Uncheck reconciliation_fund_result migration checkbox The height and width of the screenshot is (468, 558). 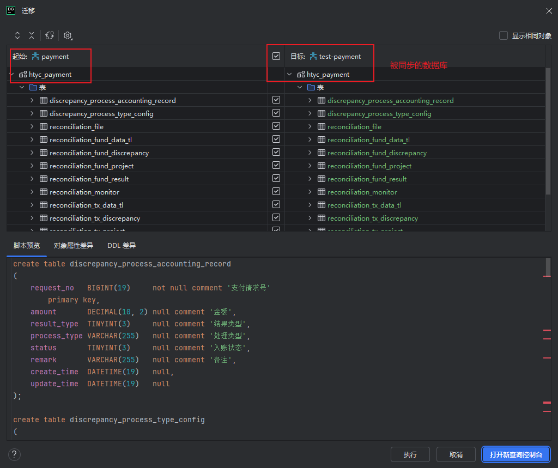click(x=276, y=178)
